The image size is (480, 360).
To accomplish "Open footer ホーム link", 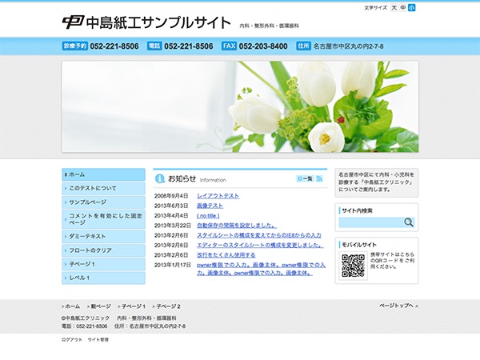I will tap(73, 306).
